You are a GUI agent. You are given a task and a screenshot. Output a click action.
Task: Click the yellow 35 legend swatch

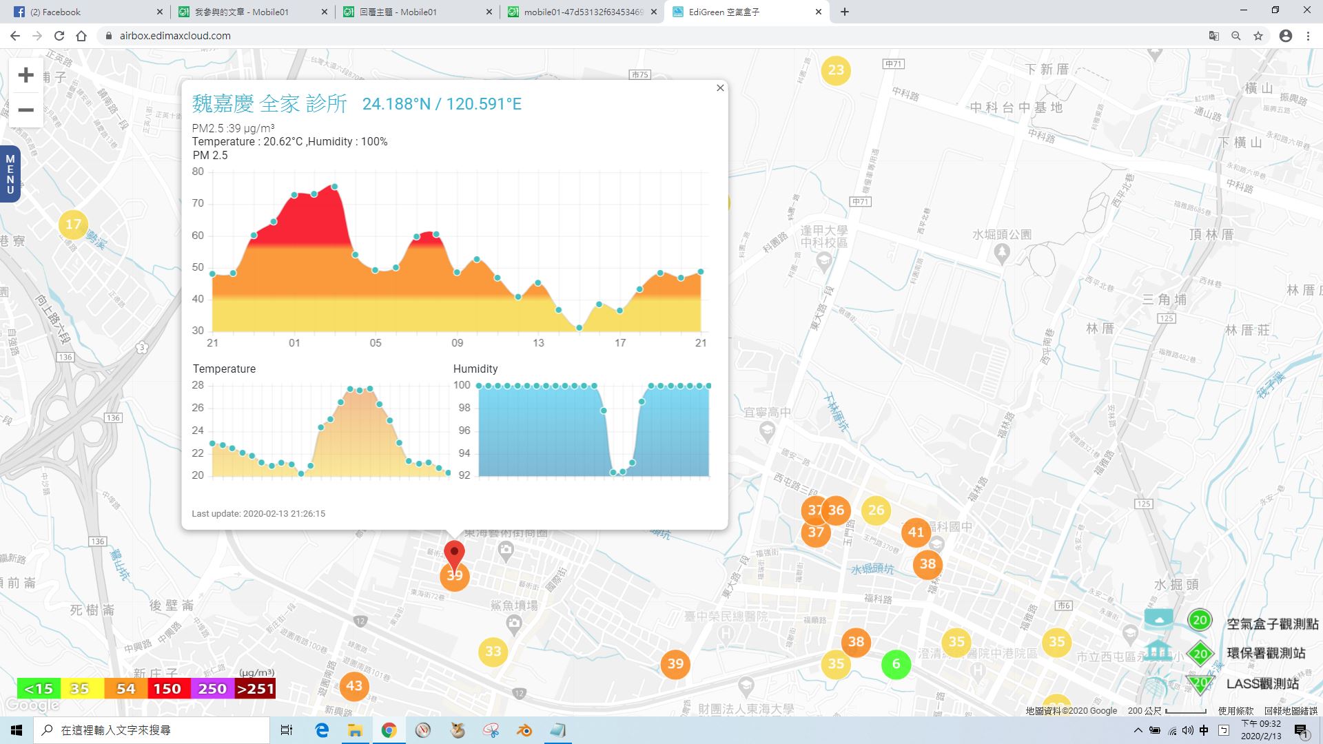[81, 688]
